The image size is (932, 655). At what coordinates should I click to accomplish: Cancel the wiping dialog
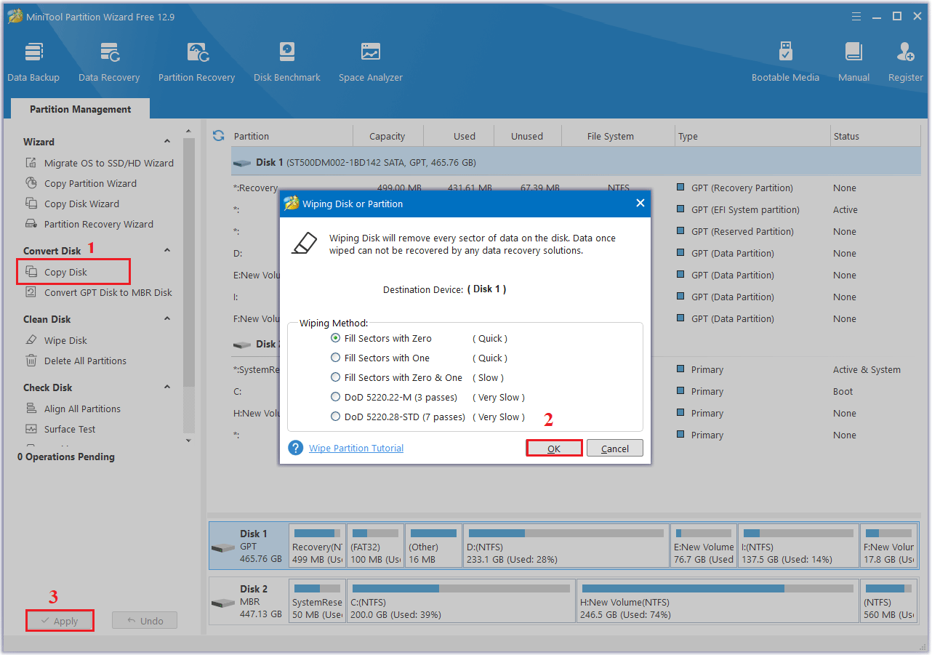pyautogui.click(x=615, y=449)
